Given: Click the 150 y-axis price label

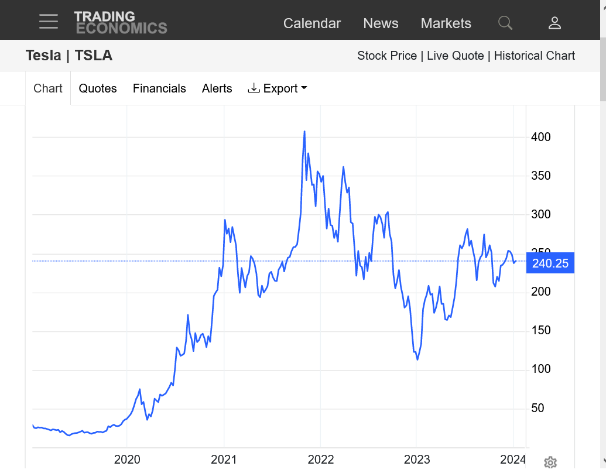Looking at the screenshot, I should pyautogui.click(x=541, y=330).
